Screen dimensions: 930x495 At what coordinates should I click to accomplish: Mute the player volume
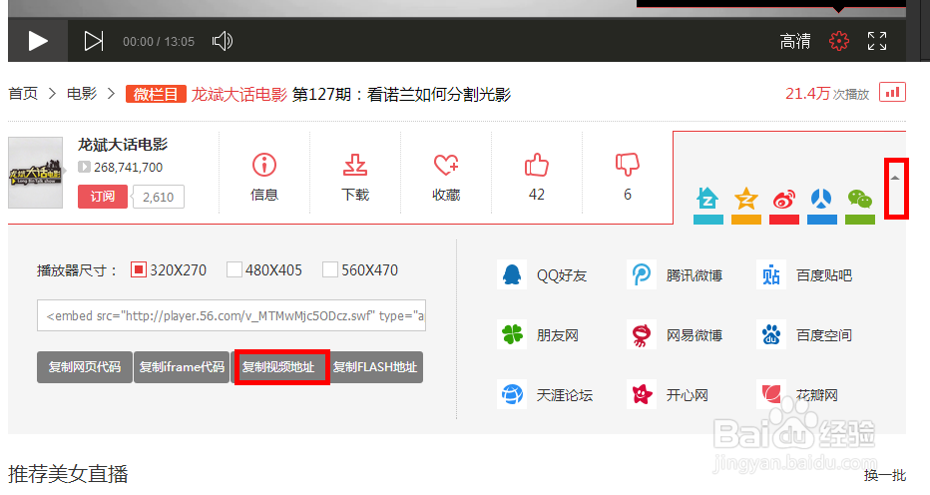pos(223,41)
